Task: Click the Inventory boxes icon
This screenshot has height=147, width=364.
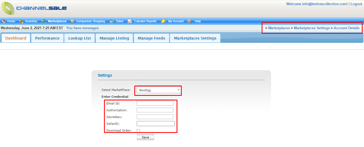Action: 21,21
